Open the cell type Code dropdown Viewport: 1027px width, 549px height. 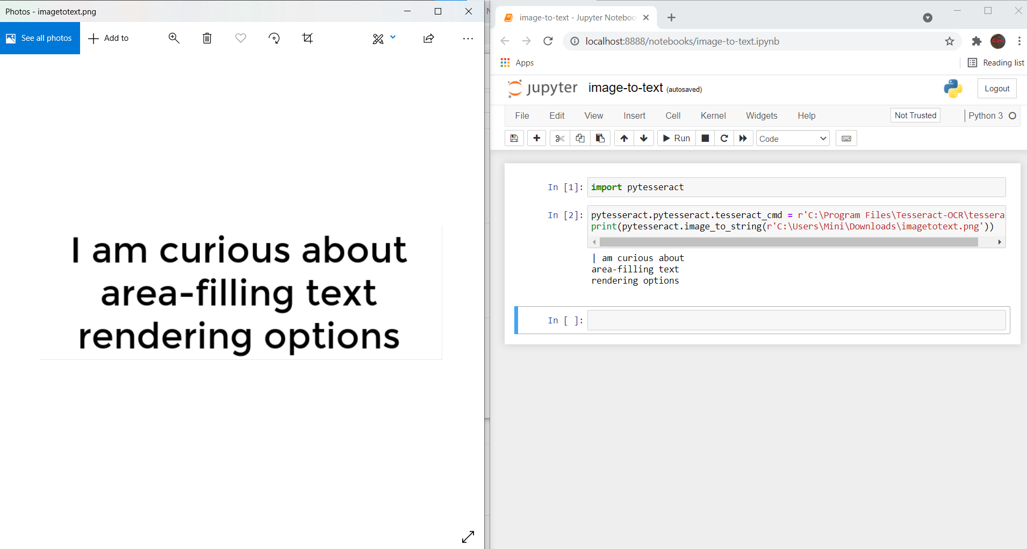point(793,139)
